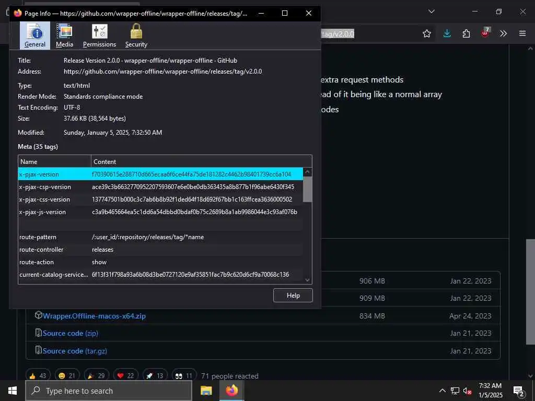This screenshot has height=401, width=535.
Task: Click the Help button in Page Info
Action: [x=293, y=296]
